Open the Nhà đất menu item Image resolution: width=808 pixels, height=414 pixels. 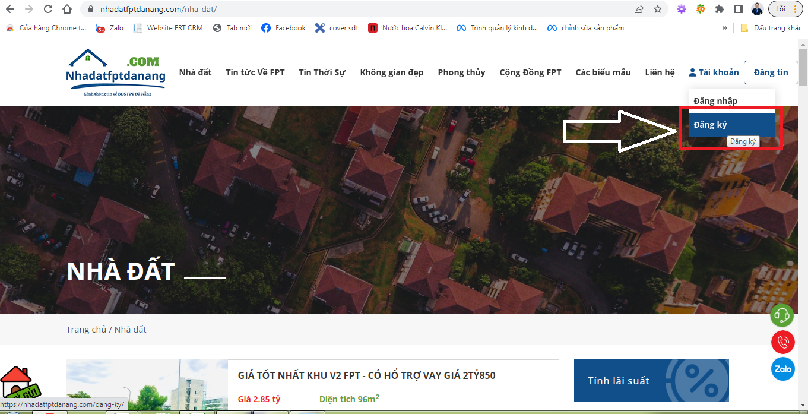click(195, 72)
